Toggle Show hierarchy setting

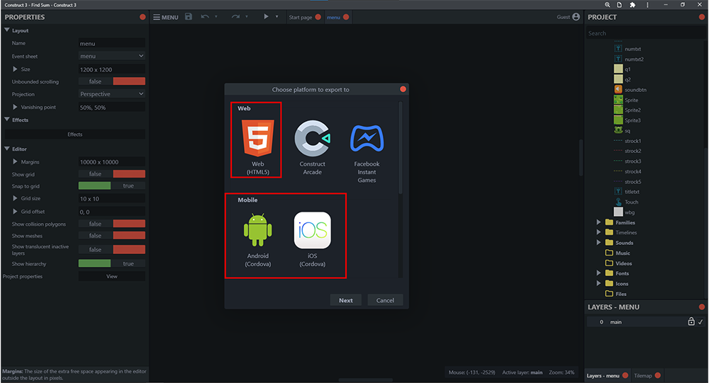112,263
